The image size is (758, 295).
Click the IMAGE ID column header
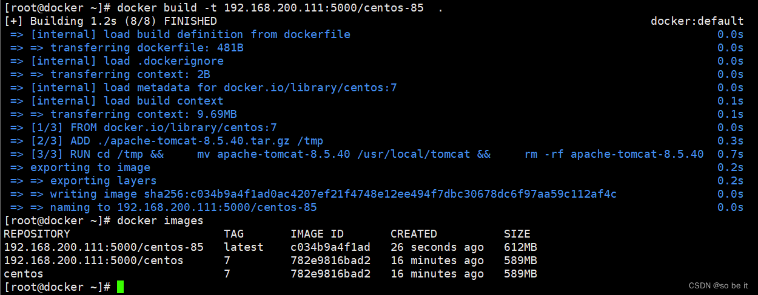317,234
